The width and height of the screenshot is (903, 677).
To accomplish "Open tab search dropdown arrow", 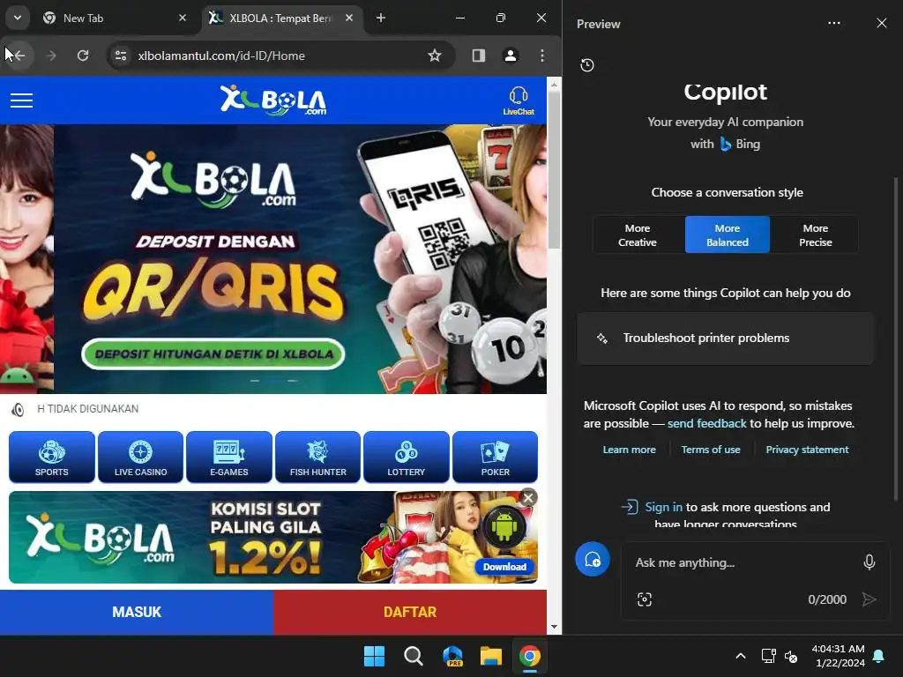I will [18, 18].
